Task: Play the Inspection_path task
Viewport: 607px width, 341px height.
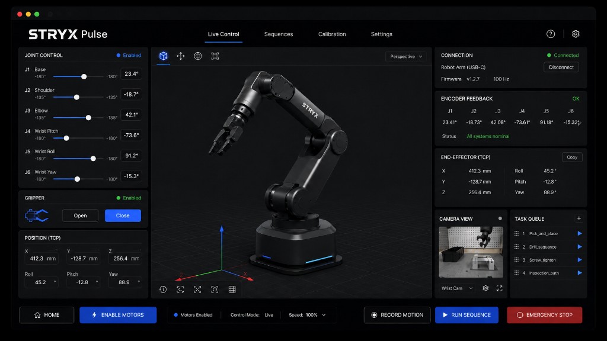Action: click(x=580, y=273)
